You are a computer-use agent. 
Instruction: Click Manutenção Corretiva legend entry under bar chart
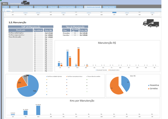click(114, 70)
